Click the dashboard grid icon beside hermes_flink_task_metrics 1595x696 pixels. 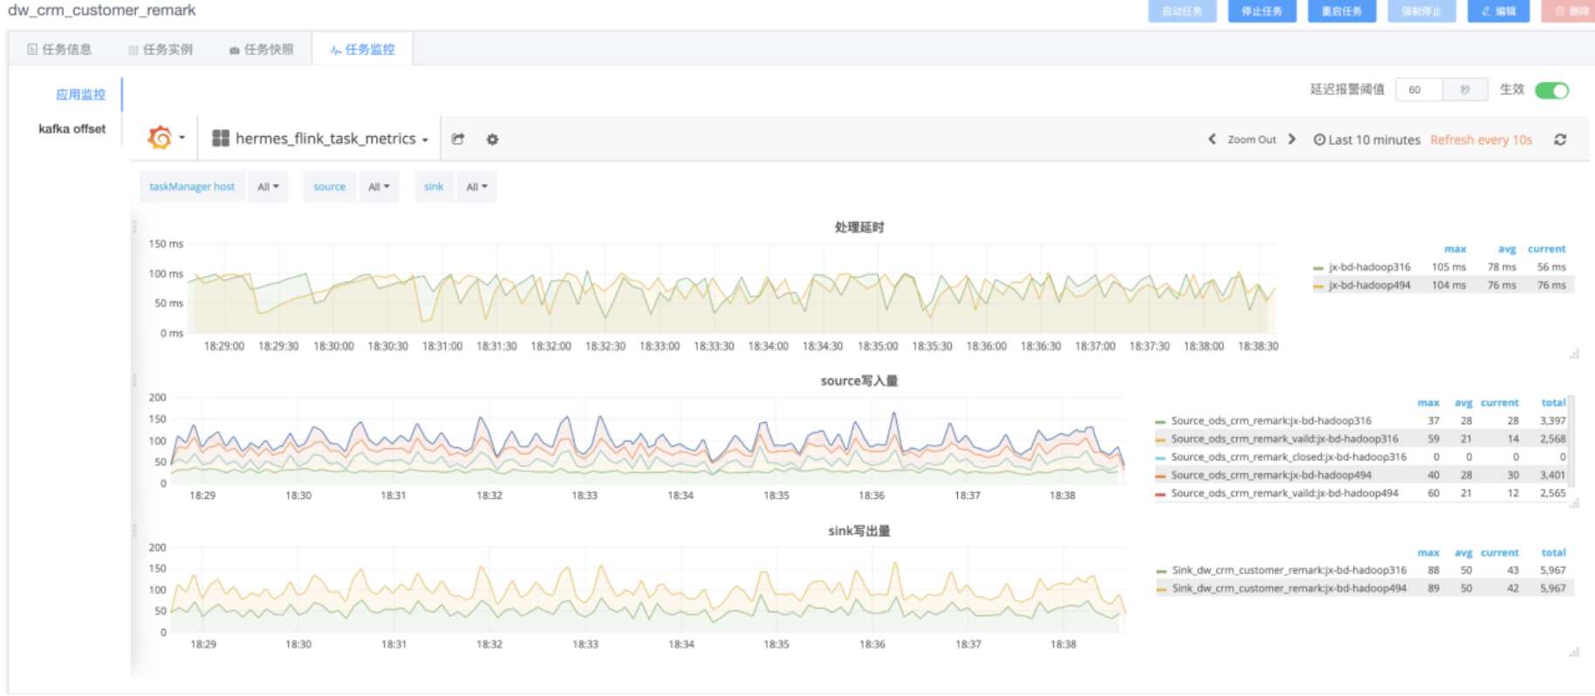[x=221, y=138]
